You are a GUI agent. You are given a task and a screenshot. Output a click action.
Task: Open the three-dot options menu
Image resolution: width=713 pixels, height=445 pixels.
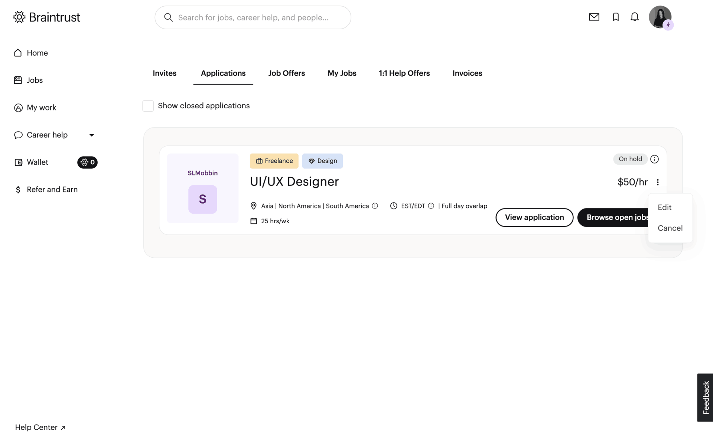point(658,182)
